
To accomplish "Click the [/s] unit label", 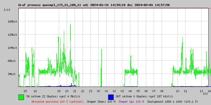I will tap(7, 10).
